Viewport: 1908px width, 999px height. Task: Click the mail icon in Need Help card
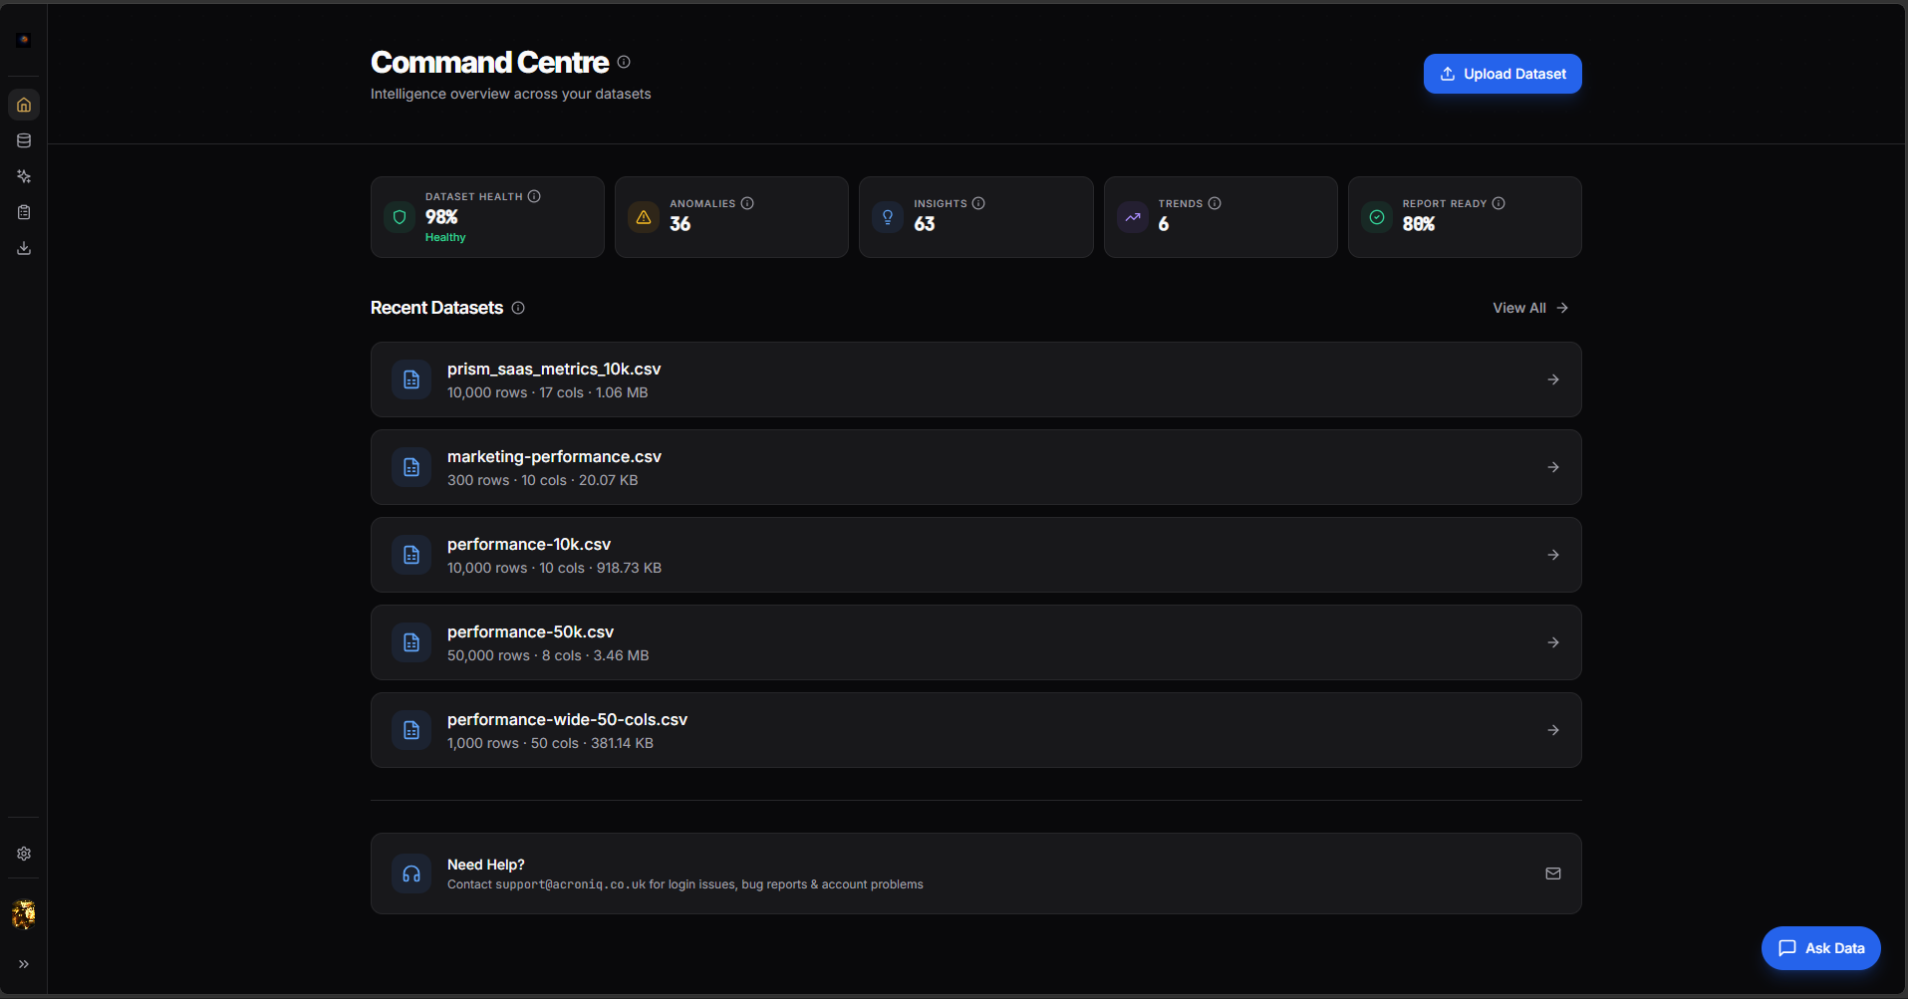pyautogui.click(x=1552, y=874)
